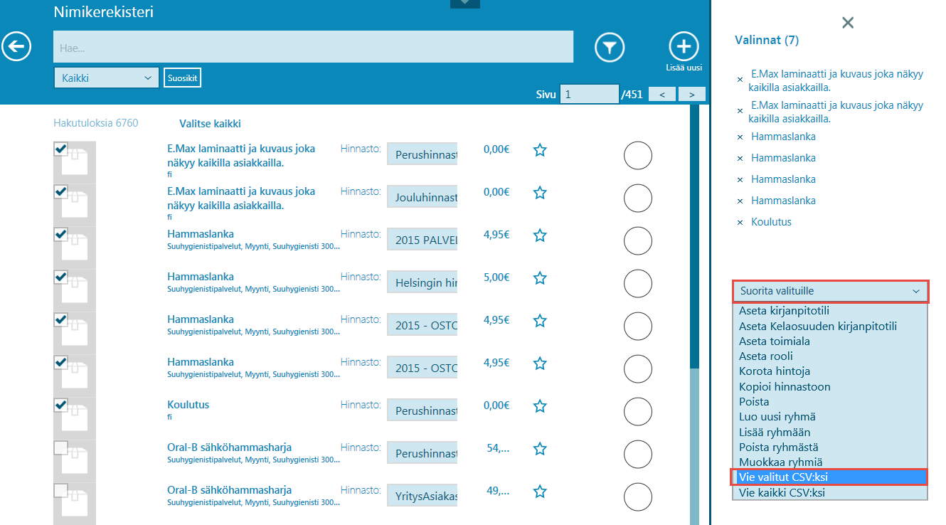Close the Valinnat panel with X

coord(847,23)
